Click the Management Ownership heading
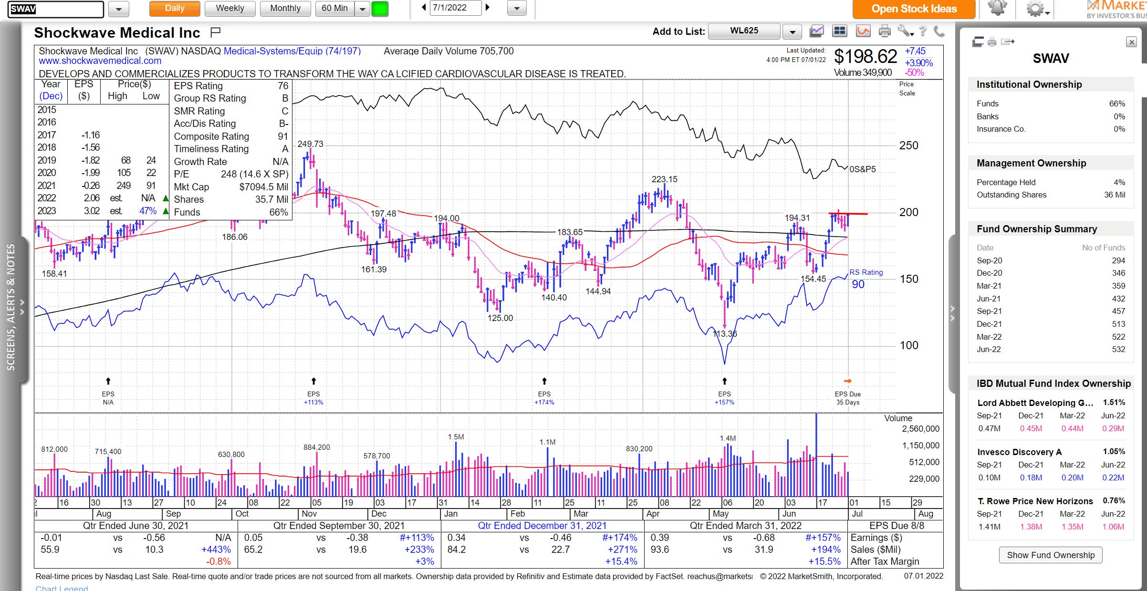1147x591 pixels. click(x=1031, y=163)
